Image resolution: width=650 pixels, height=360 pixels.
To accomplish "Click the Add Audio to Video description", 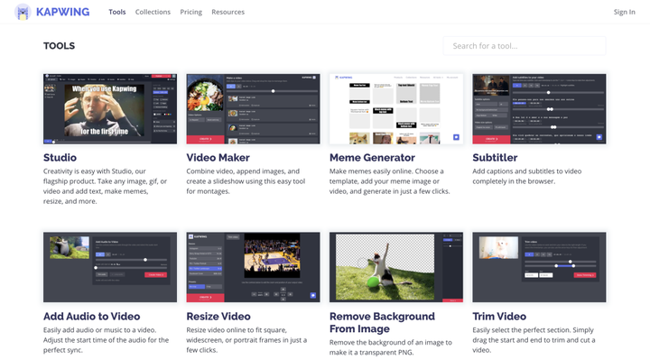I will [106, 340].
